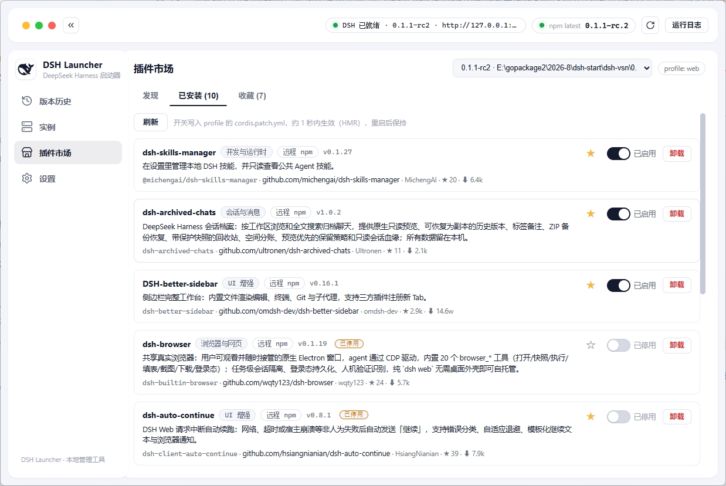Click 远程 npm tag on dsh-skills-manager
Image resolution: width=726 pixels, height=486 pixels.
pyautogui.click(x=297, y=152)
